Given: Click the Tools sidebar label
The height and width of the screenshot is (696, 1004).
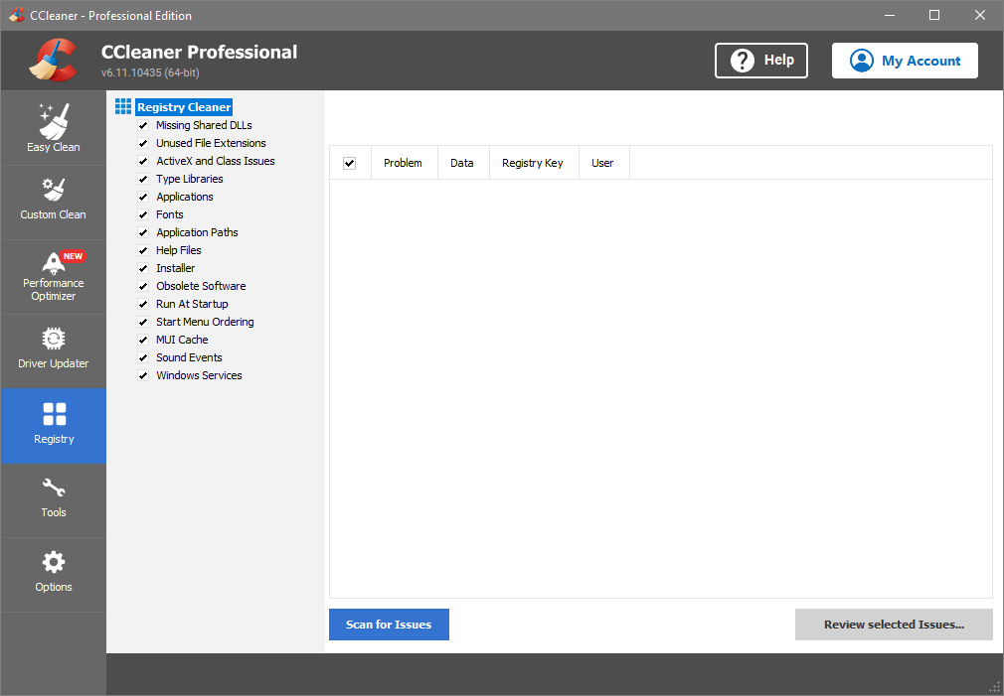Looking at the screenshot, I should point(54,512).
